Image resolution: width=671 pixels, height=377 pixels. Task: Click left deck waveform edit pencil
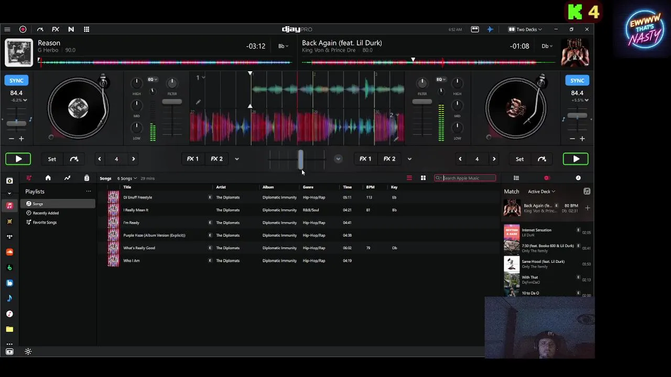[198, 102]
